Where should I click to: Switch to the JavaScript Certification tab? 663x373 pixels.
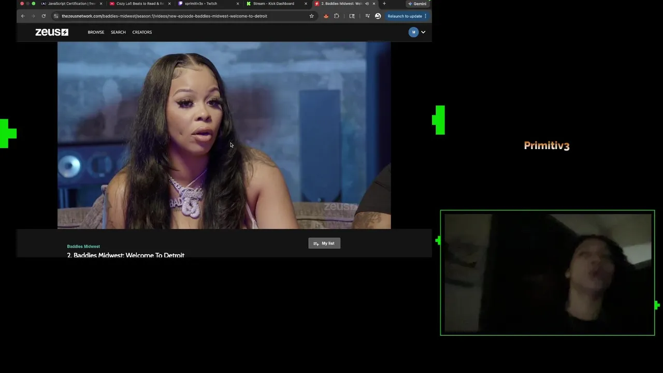click(71, 4)
